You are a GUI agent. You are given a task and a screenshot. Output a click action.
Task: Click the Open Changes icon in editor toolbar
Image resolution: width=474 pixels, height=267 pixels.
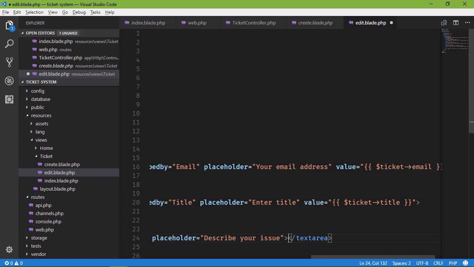coord(444,23)
